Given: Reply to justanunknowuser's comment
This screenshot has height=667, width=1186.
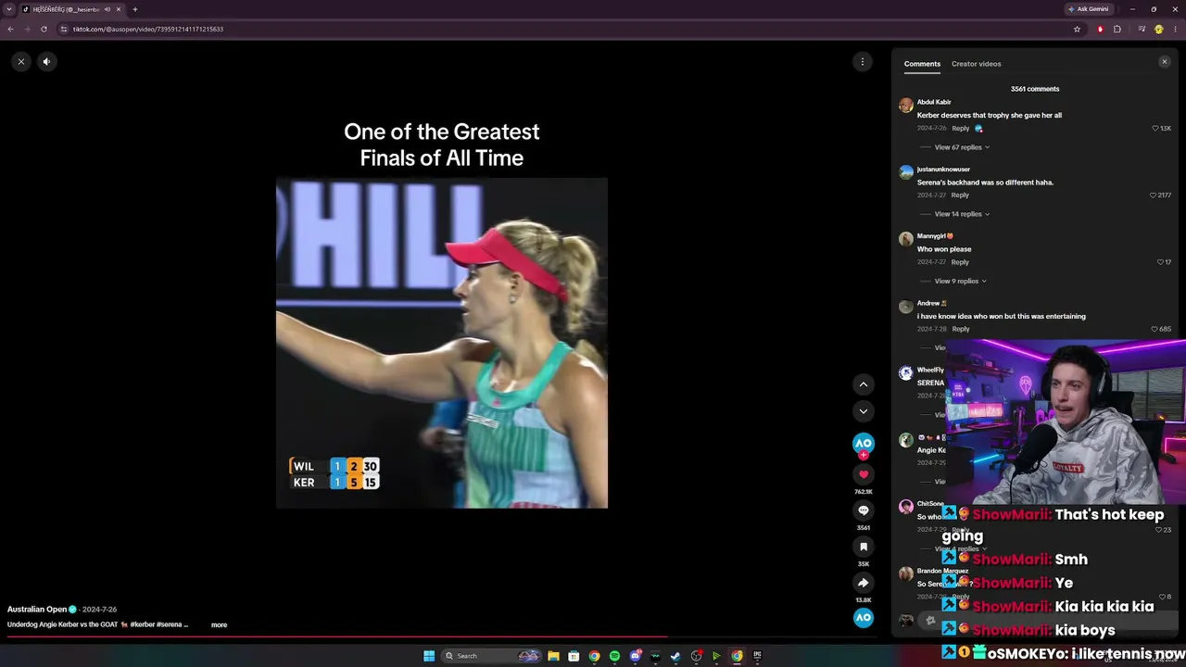Looking at the screenshot, I should coord(960,195).
